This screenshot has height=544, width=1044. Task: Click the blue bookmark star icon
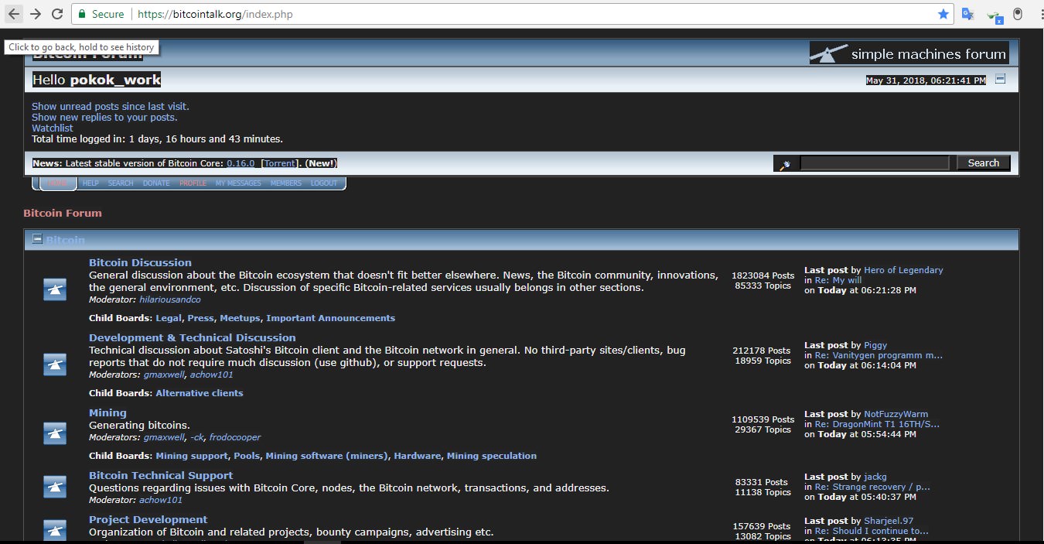943,14
